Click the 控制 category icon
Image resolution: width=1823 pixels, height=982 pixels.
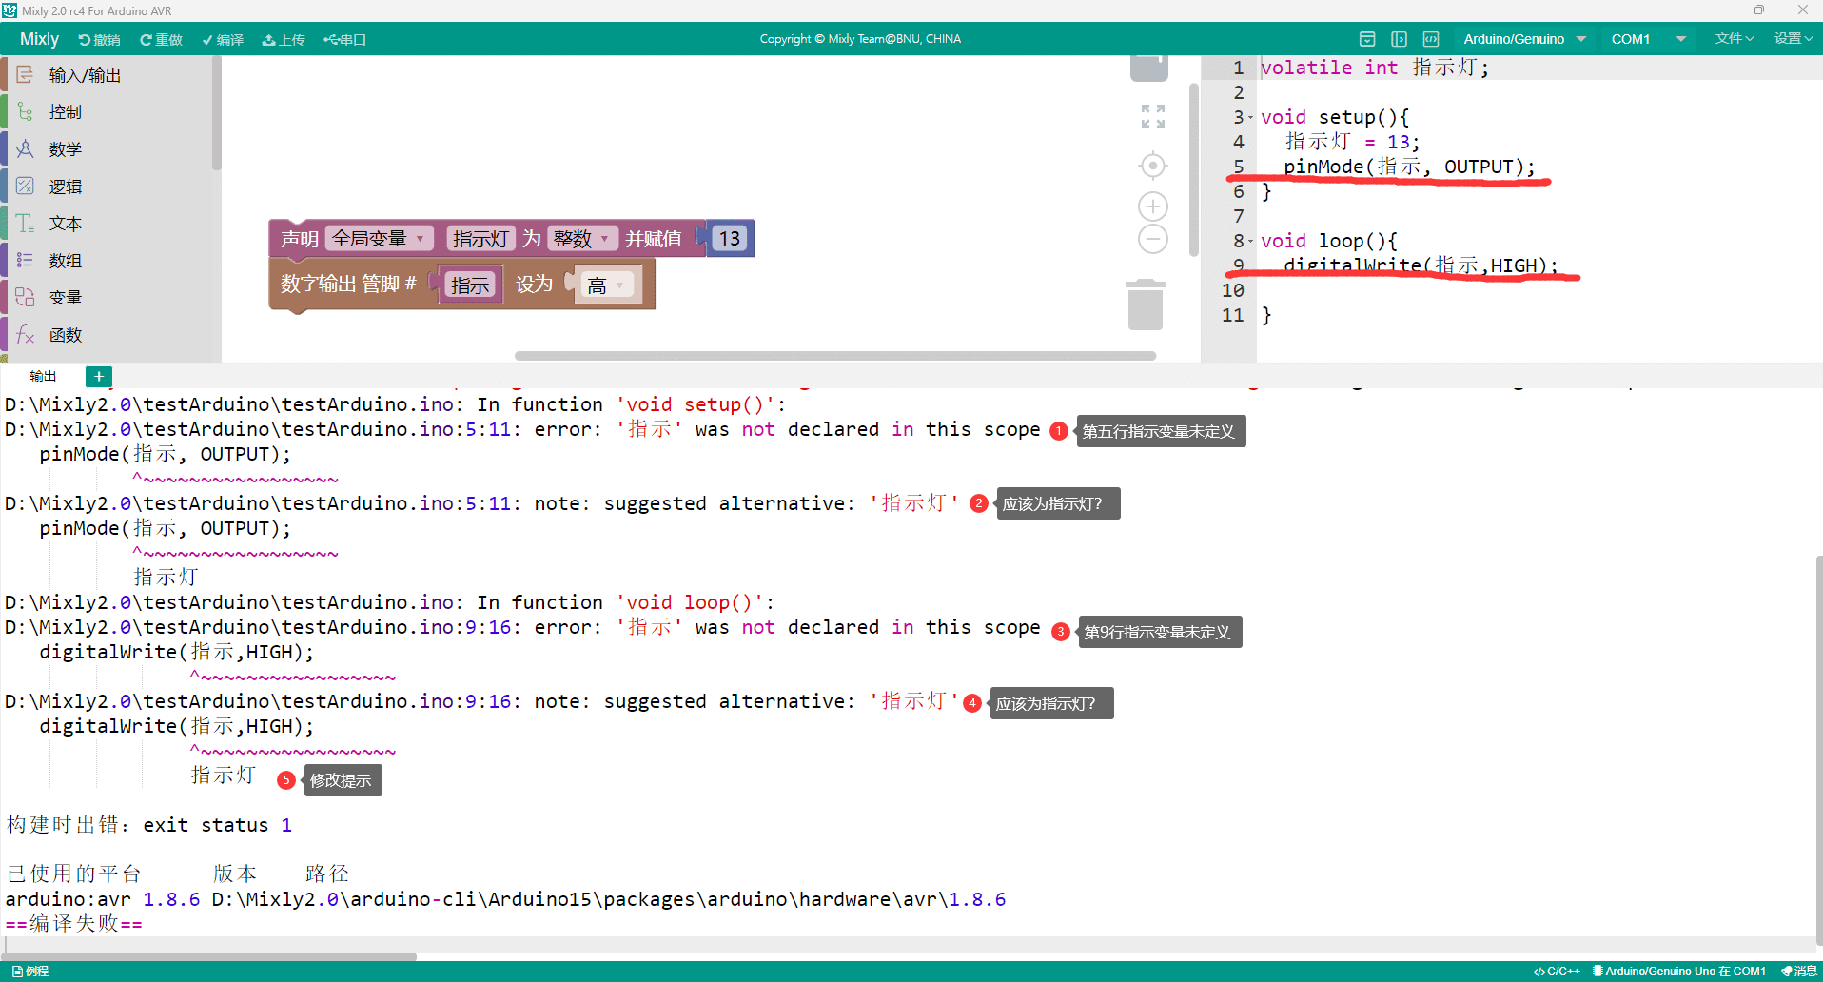(x=25, y=111)
